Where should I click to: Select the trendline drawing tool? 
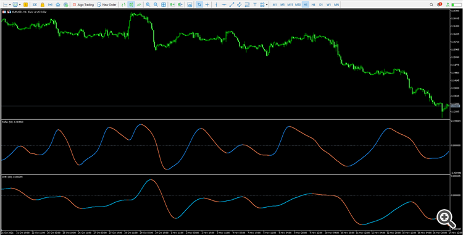(232, 5)
